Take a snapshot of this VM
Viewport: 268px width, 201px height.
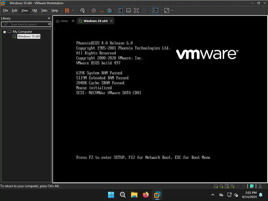click(x=93, y=10)
